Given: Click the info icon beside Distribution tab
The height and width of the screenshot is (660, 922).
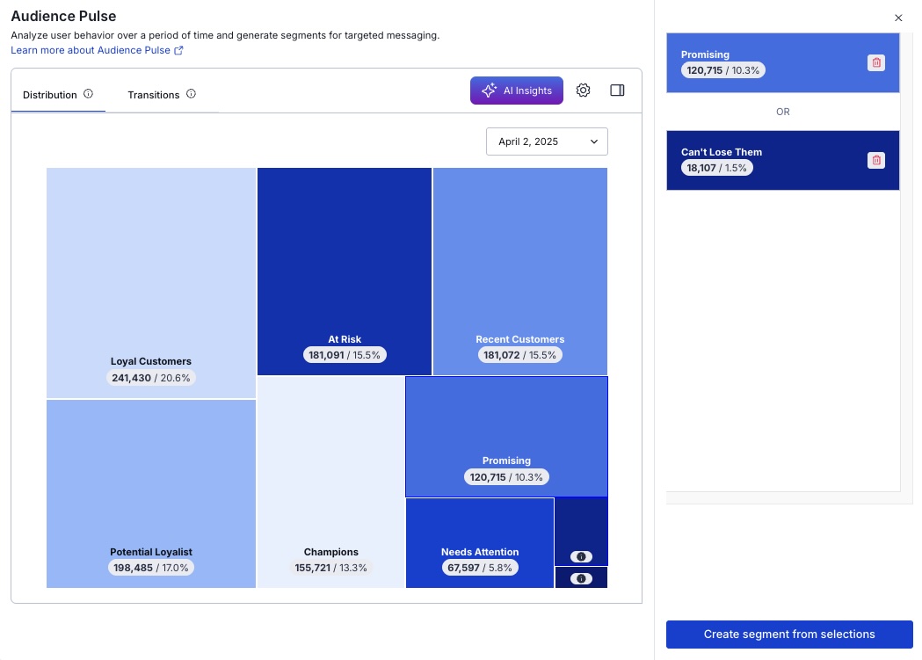Looking at the screenshot, I should (x=88, y=94).
